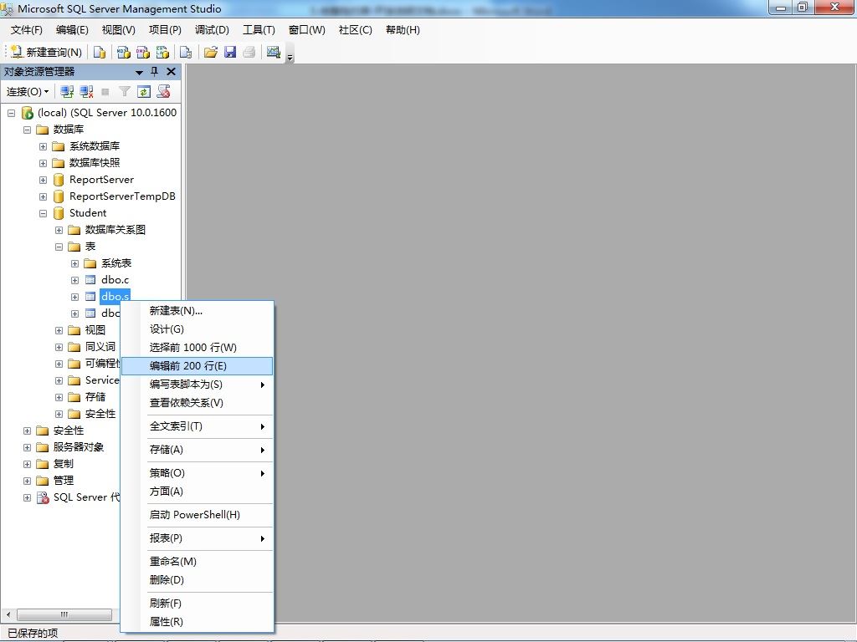The width and height of the screenshot is (857, 642).
Task: Click the script icon with red cross
Action: [163, 92]
